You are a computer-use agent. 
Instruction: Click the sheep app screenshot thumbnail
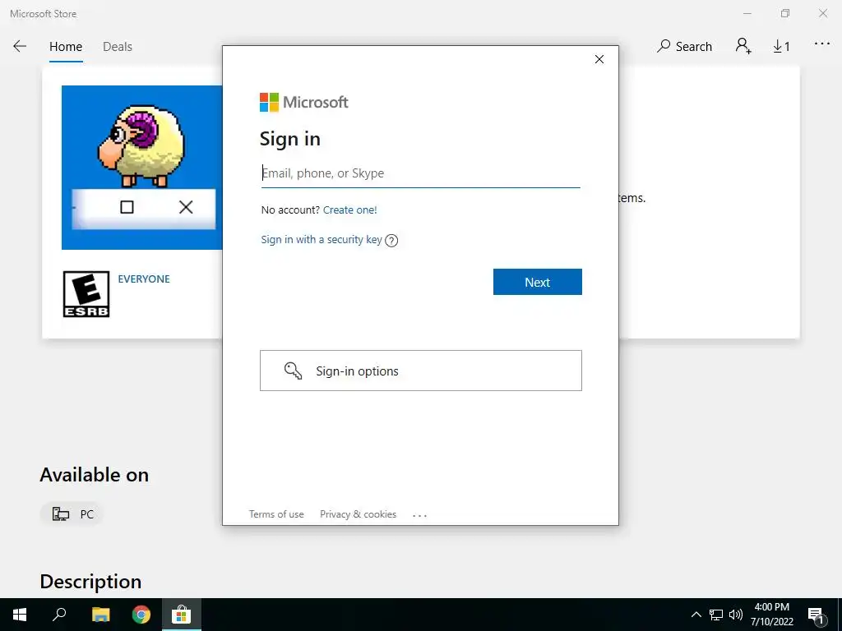click(x=141, y=168)
